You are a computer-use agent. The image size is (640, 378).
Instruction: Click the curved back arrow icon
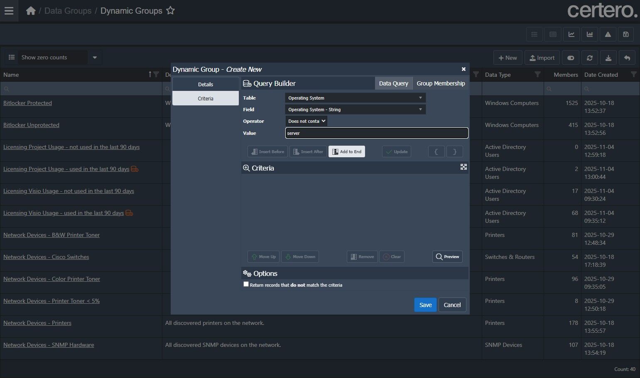point(627,58)
